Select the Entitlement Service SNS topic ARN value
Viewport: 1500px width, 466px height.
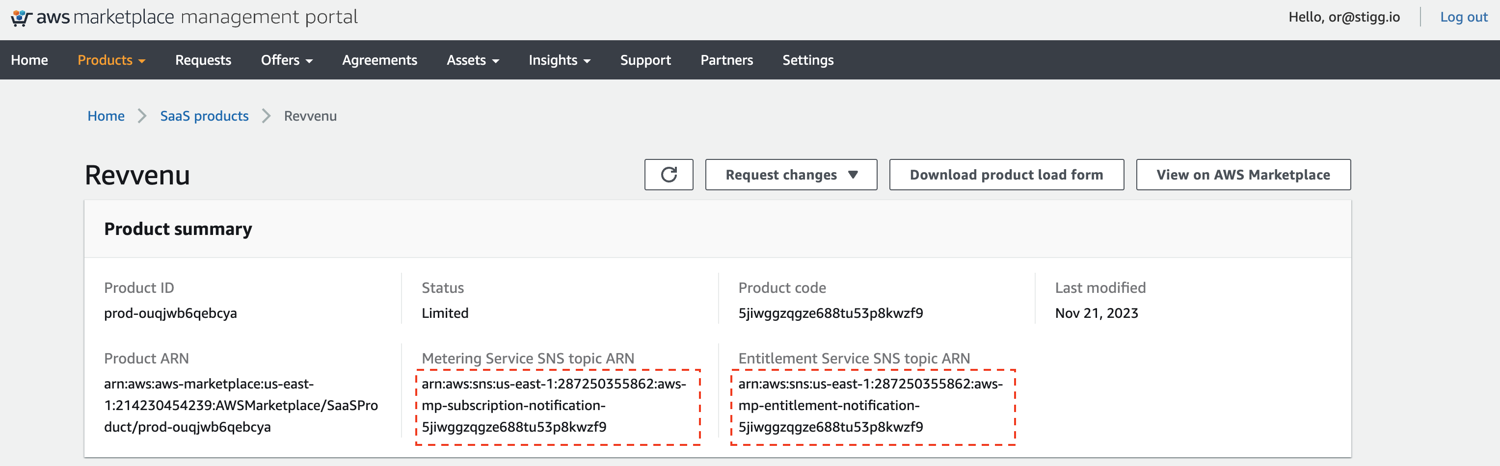click(871, 406)
